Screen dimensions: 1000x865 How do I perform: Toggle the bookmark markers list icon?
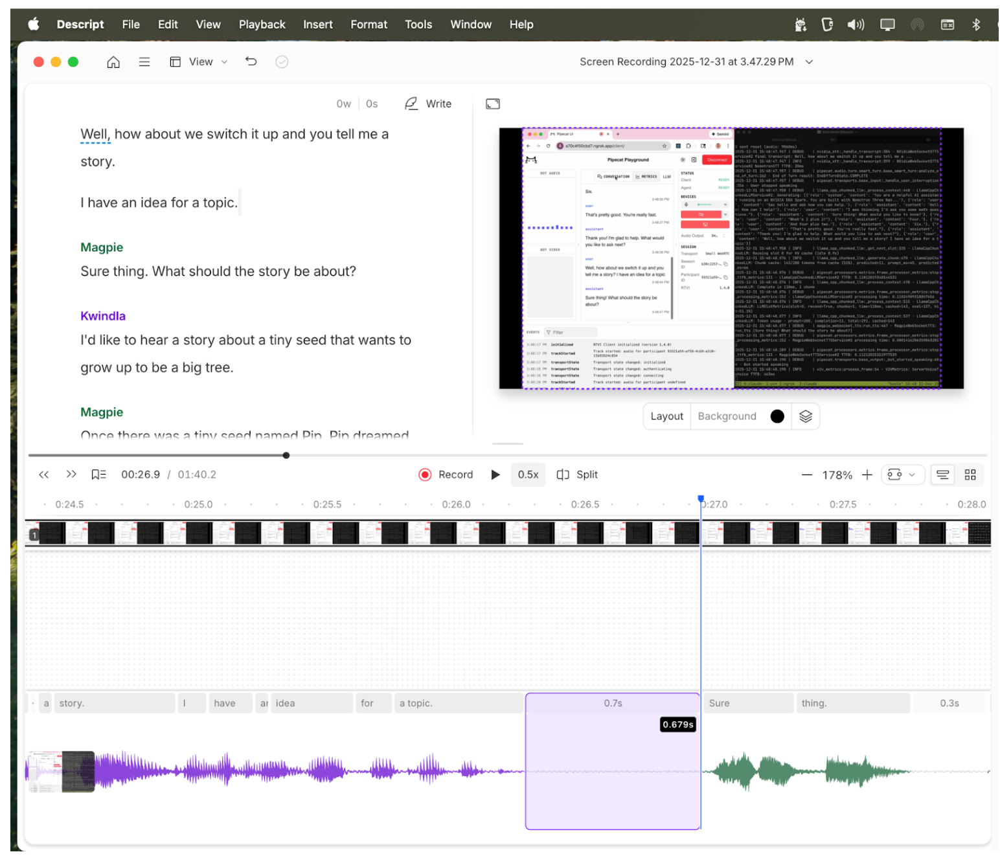[x=98, y=475]
